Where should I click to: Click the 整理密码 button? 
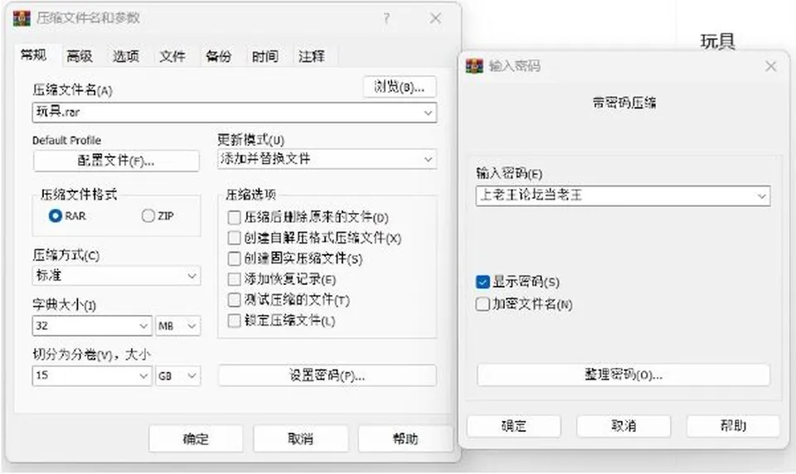click(624, 375)
